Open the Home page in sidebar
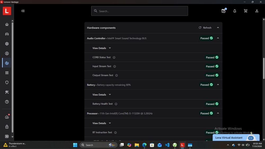Screen dimensions: 265x149 (7, 24)
